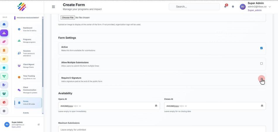Click the people group rail icon

tap(4, 94)
